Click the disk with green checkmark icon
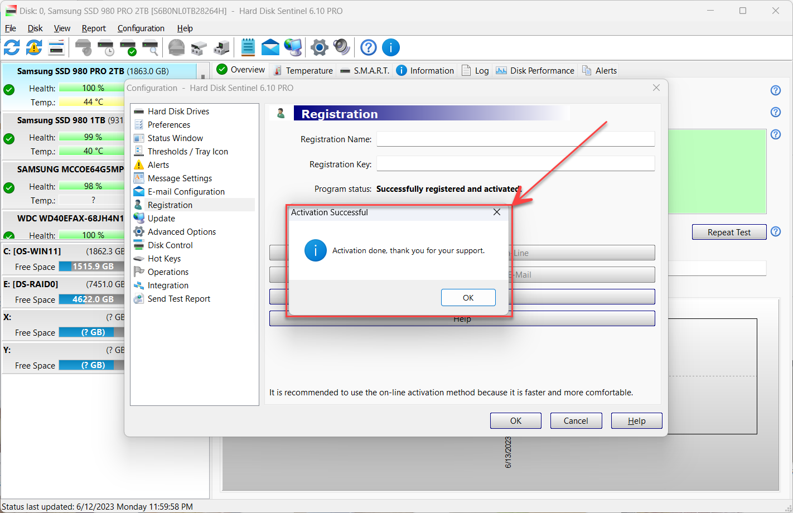The width and height of the screenshot is (793, 513). (x=128, y=47)
